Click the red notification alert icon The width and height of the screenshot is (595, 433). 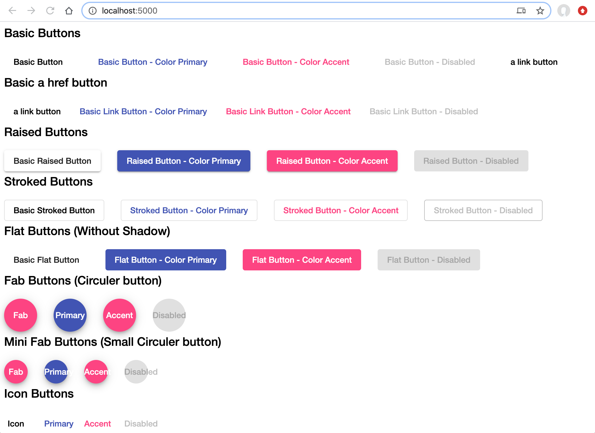[x=583, y=10]
